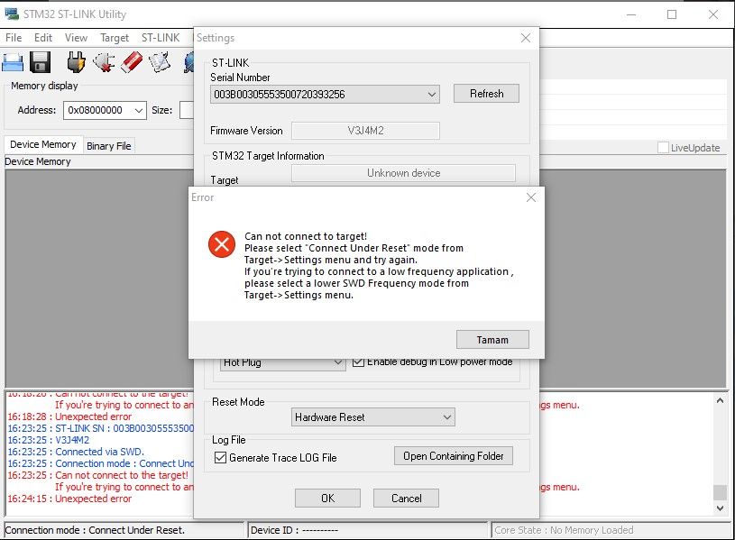735x540 pixels.
Task: Open the Edit menu
Action: [x=43, y=38]
